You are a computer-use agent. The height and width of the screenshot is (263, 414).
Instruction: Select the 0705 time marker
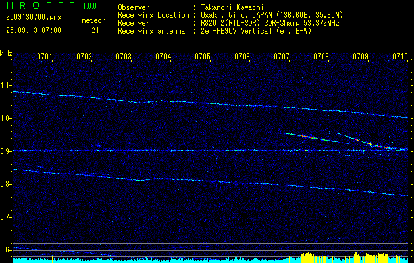tap(203, 57)
